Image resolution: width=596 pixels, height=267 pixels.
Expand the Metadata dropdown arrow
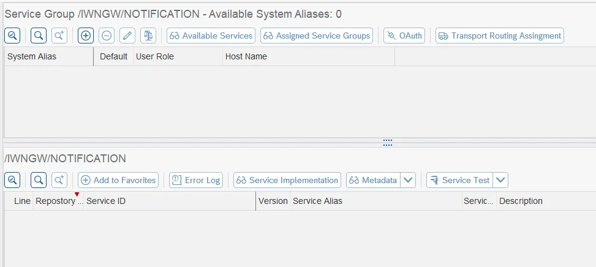click(408, 180)
